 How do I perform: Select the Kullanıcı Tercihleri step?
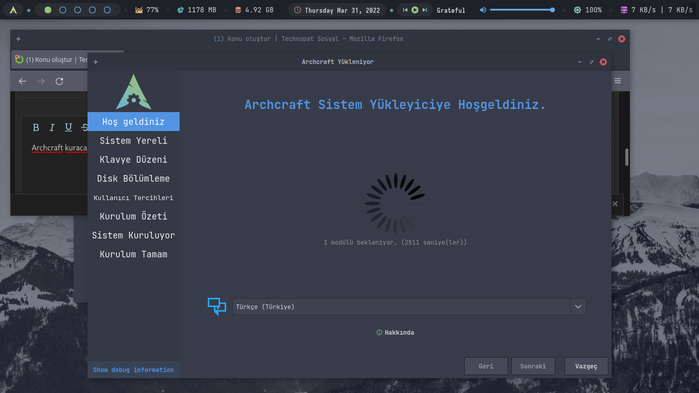point(134,198)
